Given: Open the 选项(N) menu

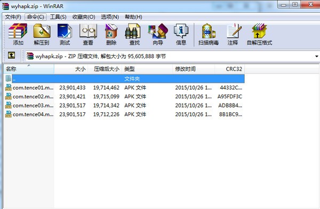Looking at the screenshot, I should point(110,17).
